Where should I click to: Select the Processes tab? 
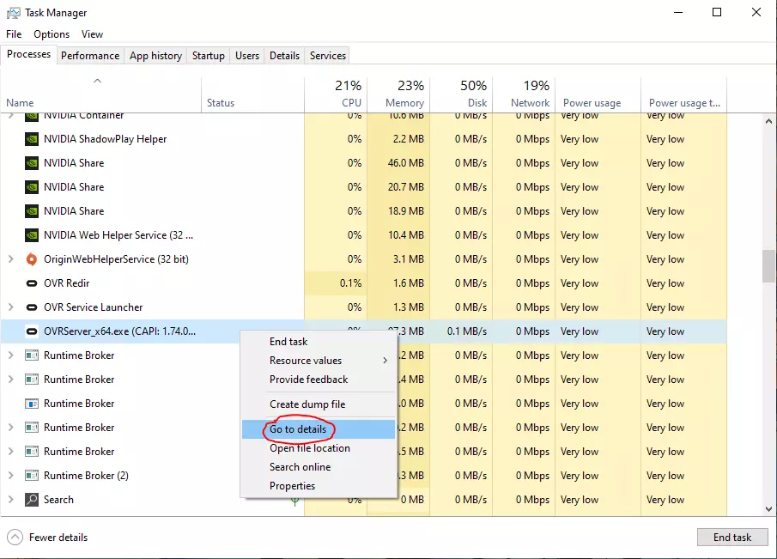pyautogui.click(x=28, y=54)
